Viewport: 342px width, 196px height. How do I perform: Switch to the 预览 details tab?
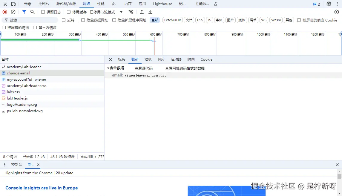[x=148, y=59]
